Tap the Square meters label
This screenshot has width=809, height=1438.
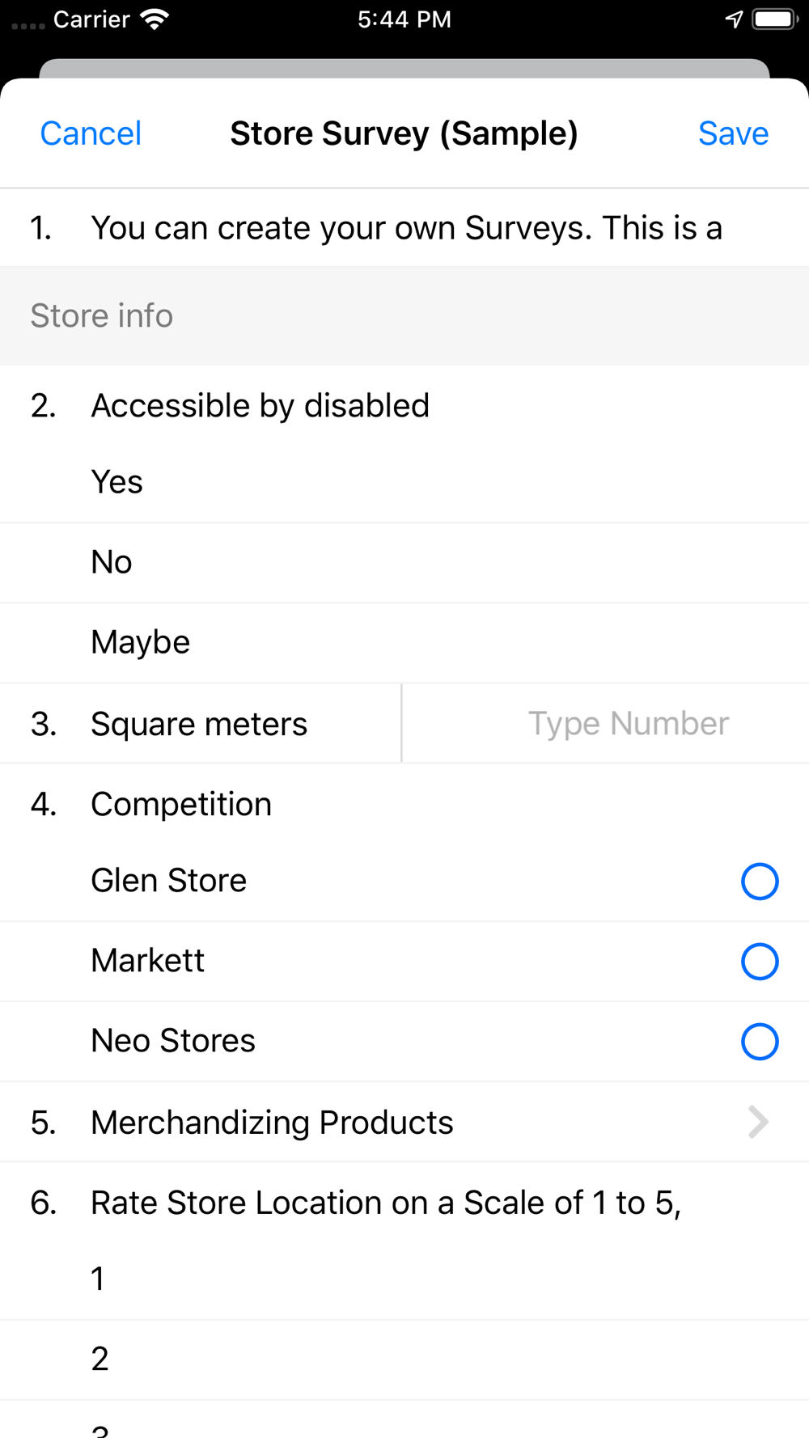(199, 724)
